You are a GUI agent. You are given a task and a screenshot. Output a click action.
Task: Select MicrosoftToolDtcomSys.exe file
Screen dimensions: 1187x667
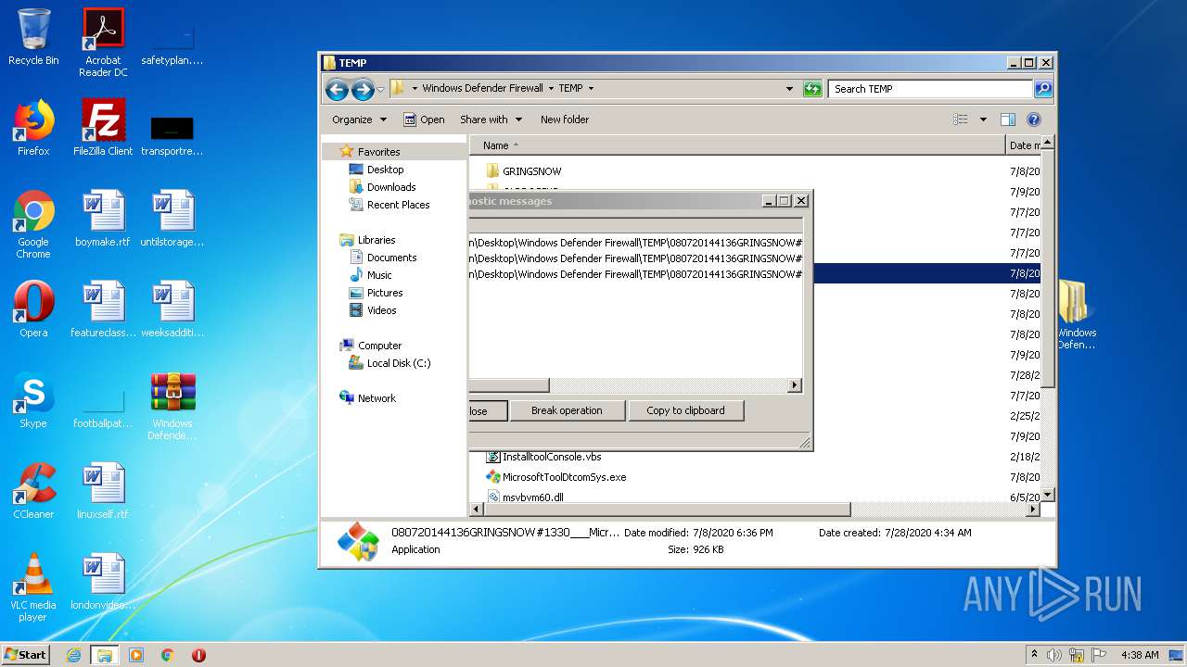(564, 477)
